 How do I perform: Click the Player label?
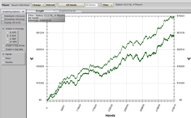[x=5, y=5]
